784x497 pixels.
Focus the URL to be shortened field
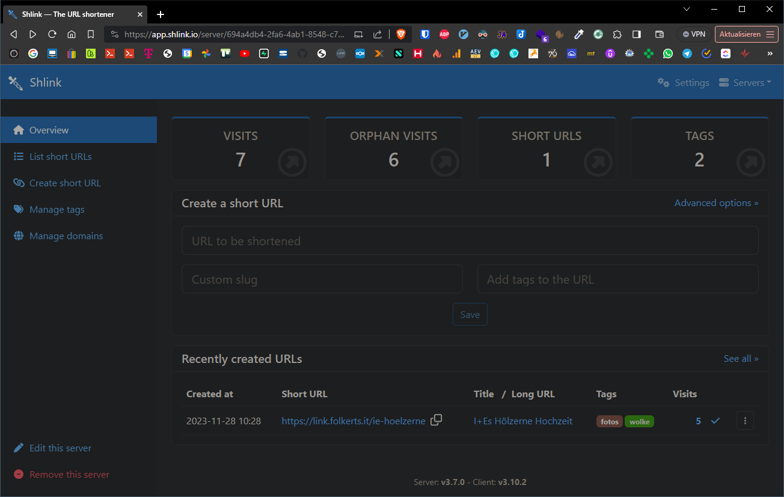[470, 241]
